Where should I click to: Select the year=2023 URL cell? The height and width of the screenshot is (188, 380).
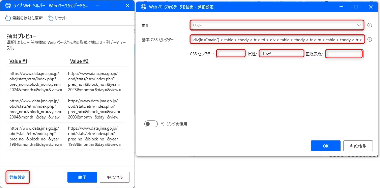coord(94,81)
